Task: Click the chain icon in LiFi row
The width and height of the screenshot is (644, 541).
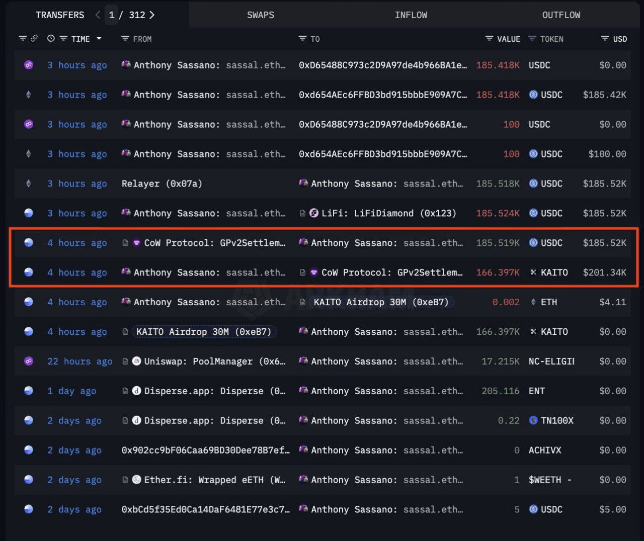Action: click(29, 213)
